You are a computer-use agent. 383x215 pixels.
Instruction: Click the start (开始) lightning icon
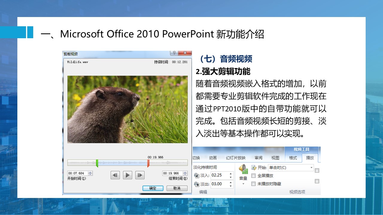(x=254, y=168)
